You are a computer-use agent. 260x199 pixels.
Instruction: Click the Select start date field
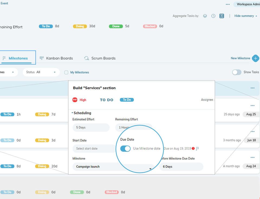pyautogui.click(x=94, y=148)
